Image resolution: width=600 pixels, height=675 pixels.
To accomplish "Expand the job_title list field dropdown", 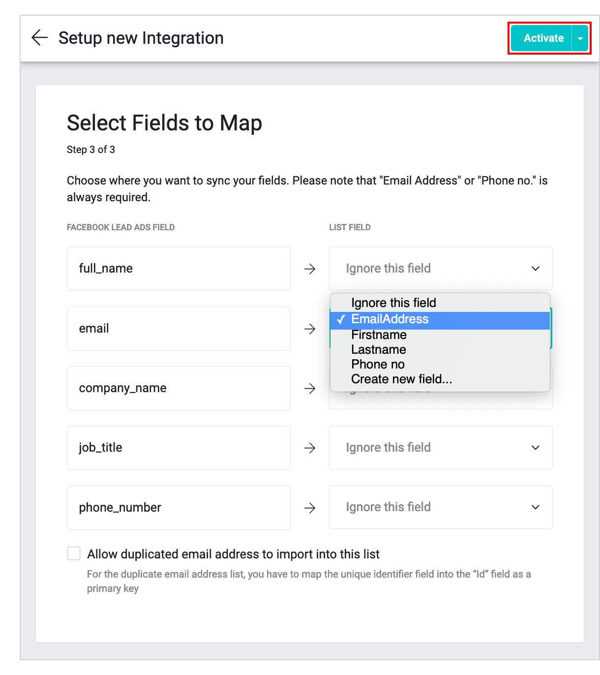I will (440, 448).
